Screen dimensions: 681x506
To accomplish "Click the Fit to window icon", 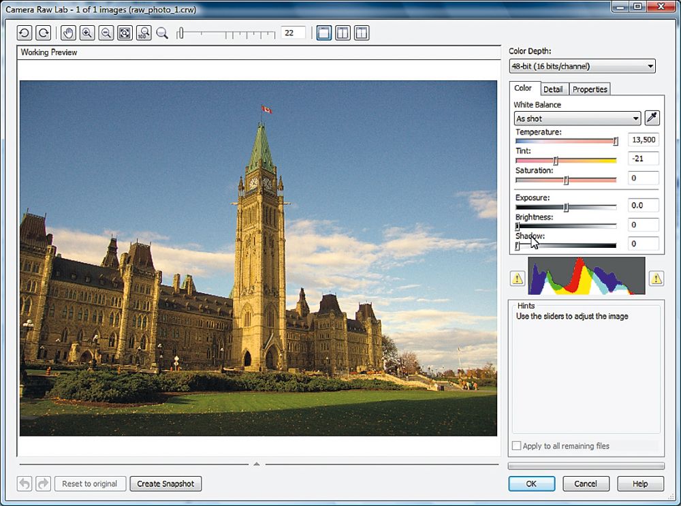I will (x=125, y=33).
